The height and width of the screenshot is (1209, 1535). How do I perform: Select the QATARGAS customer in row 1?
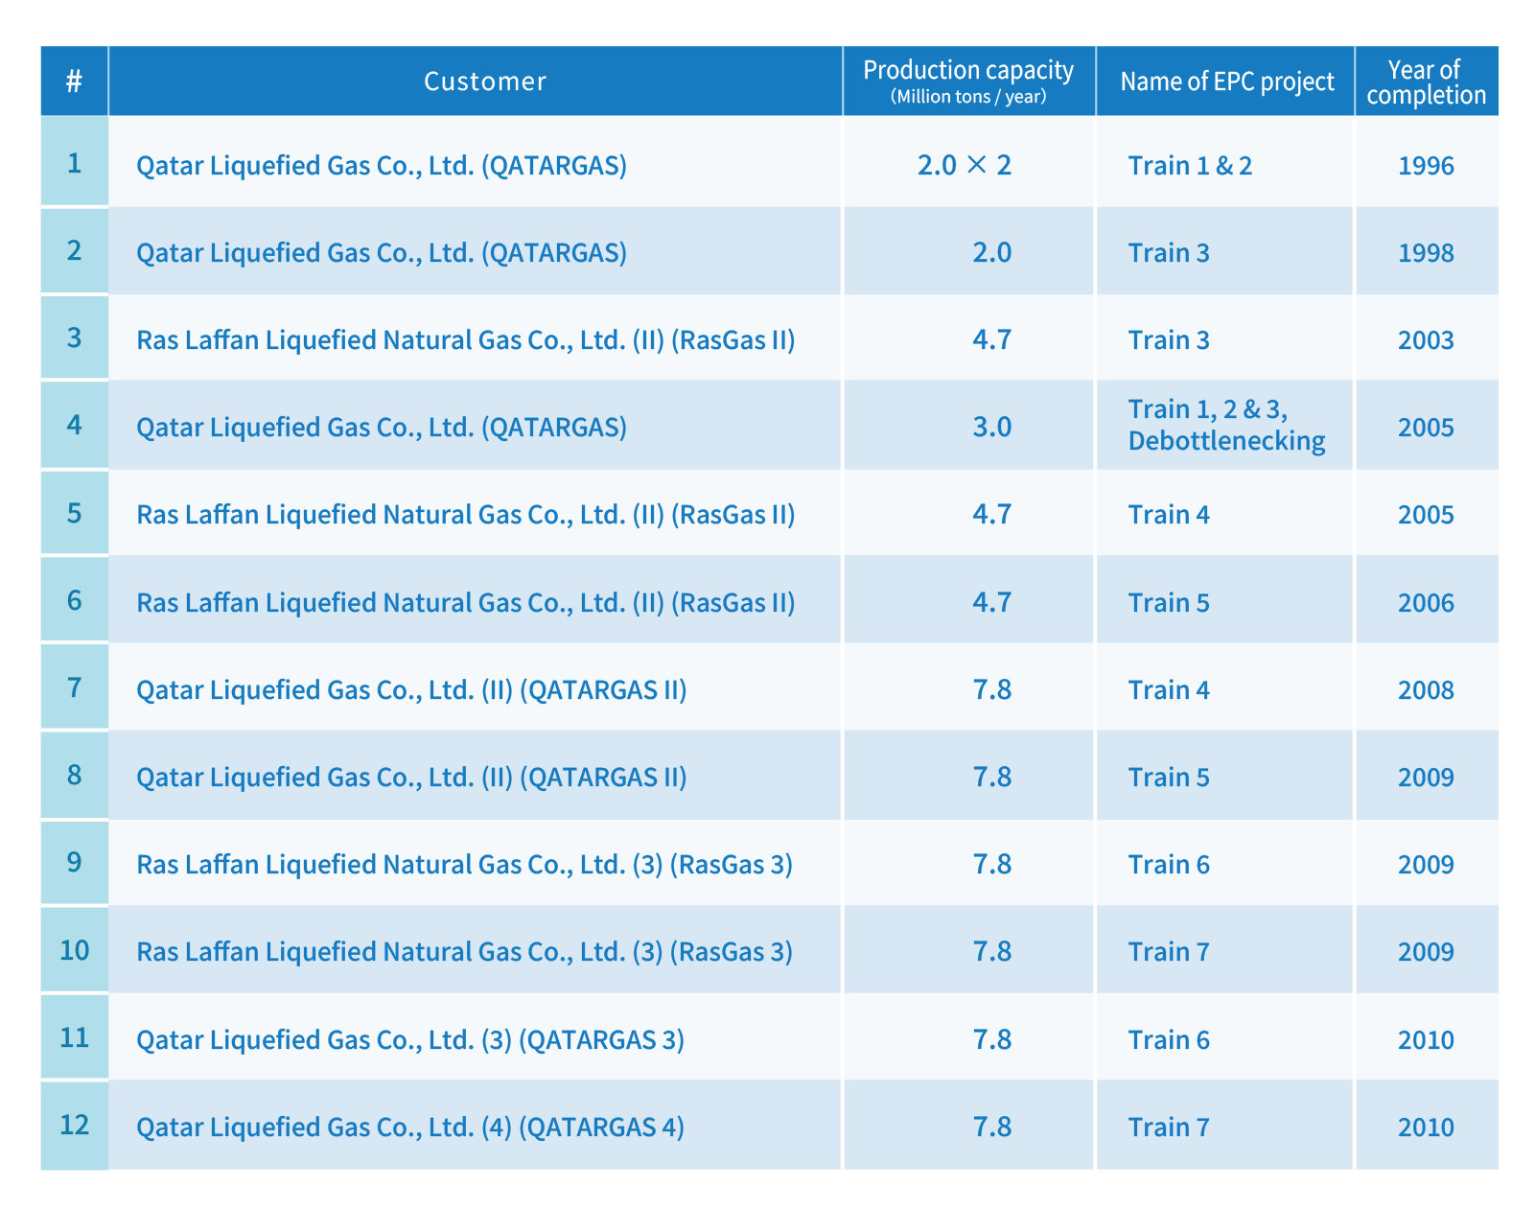tap(382, 166)
